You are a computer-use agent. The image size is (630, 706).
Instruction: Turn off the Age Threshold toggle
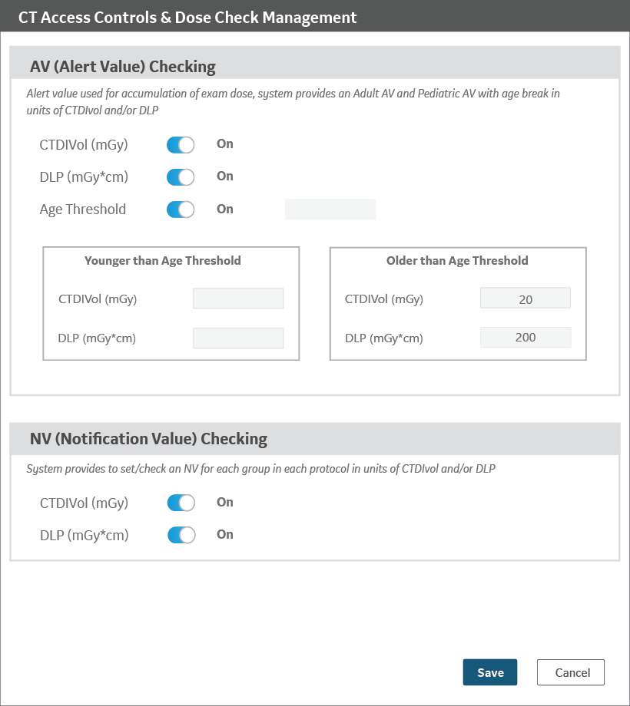click(181, 209)
